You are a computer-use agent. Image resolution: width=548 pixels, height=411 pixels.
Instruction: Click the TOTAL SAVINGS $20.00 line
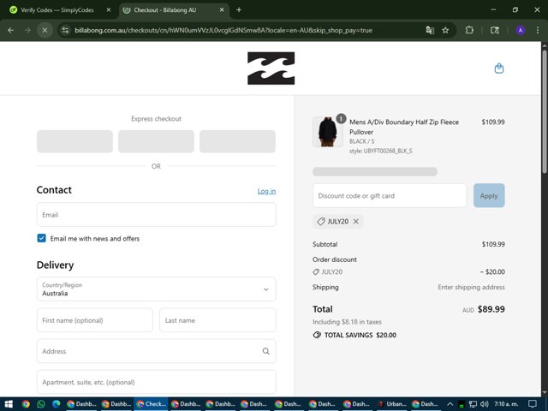354,335
